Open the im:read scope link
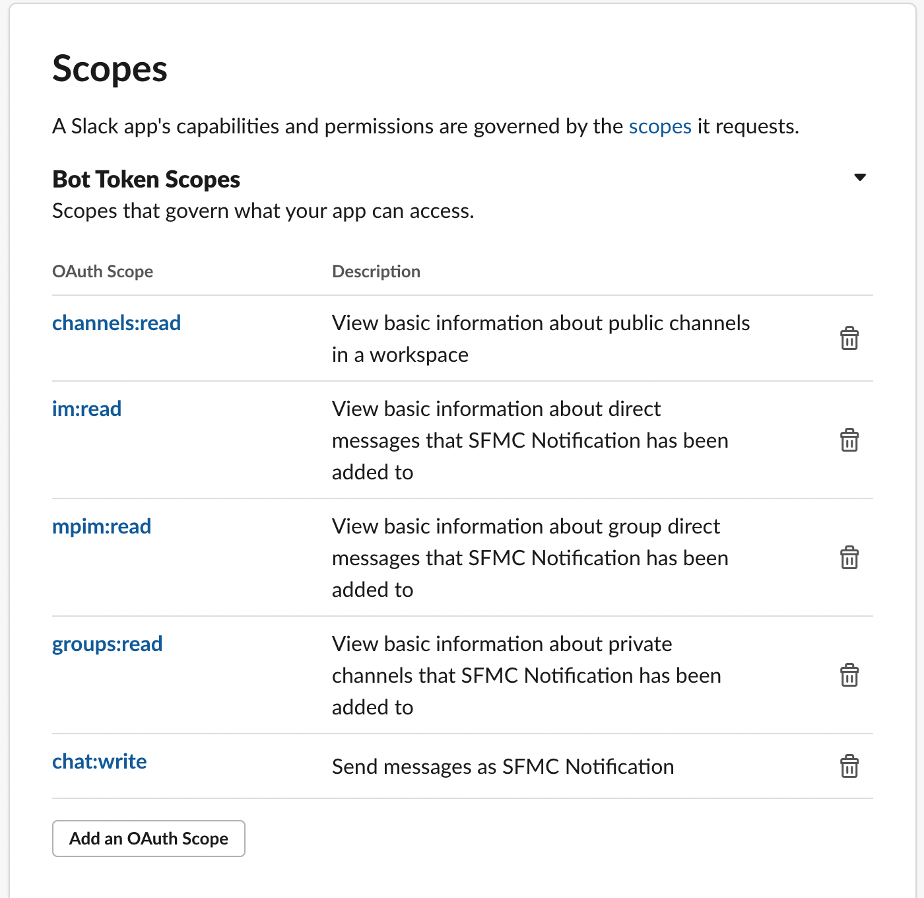The width and height of the screenshot is (924, 898). [x=86, y=409]
